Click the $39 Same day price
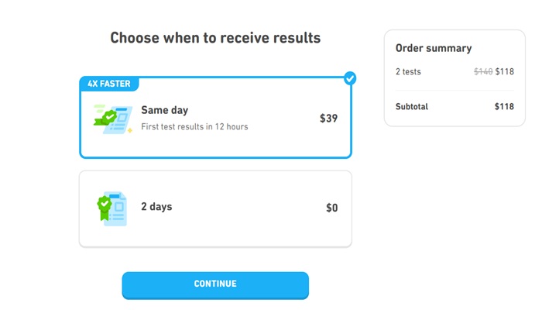Viewport: 542px width, 310px height. (328, 119)
